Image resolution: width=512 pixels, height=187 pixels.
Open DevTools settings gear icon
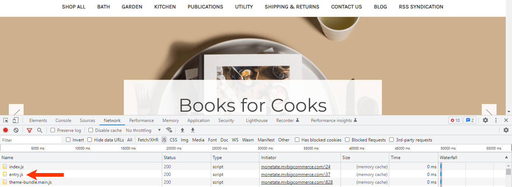point(485,120)
